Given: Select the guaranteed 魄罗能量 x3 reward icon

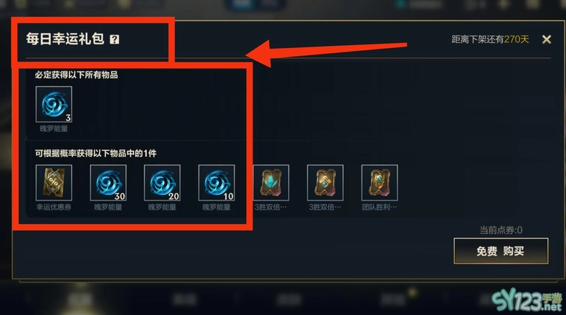Looking at the screenshot, I should click(54, 105).
